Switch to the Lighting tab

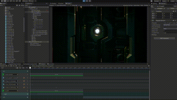pos(154,4)
